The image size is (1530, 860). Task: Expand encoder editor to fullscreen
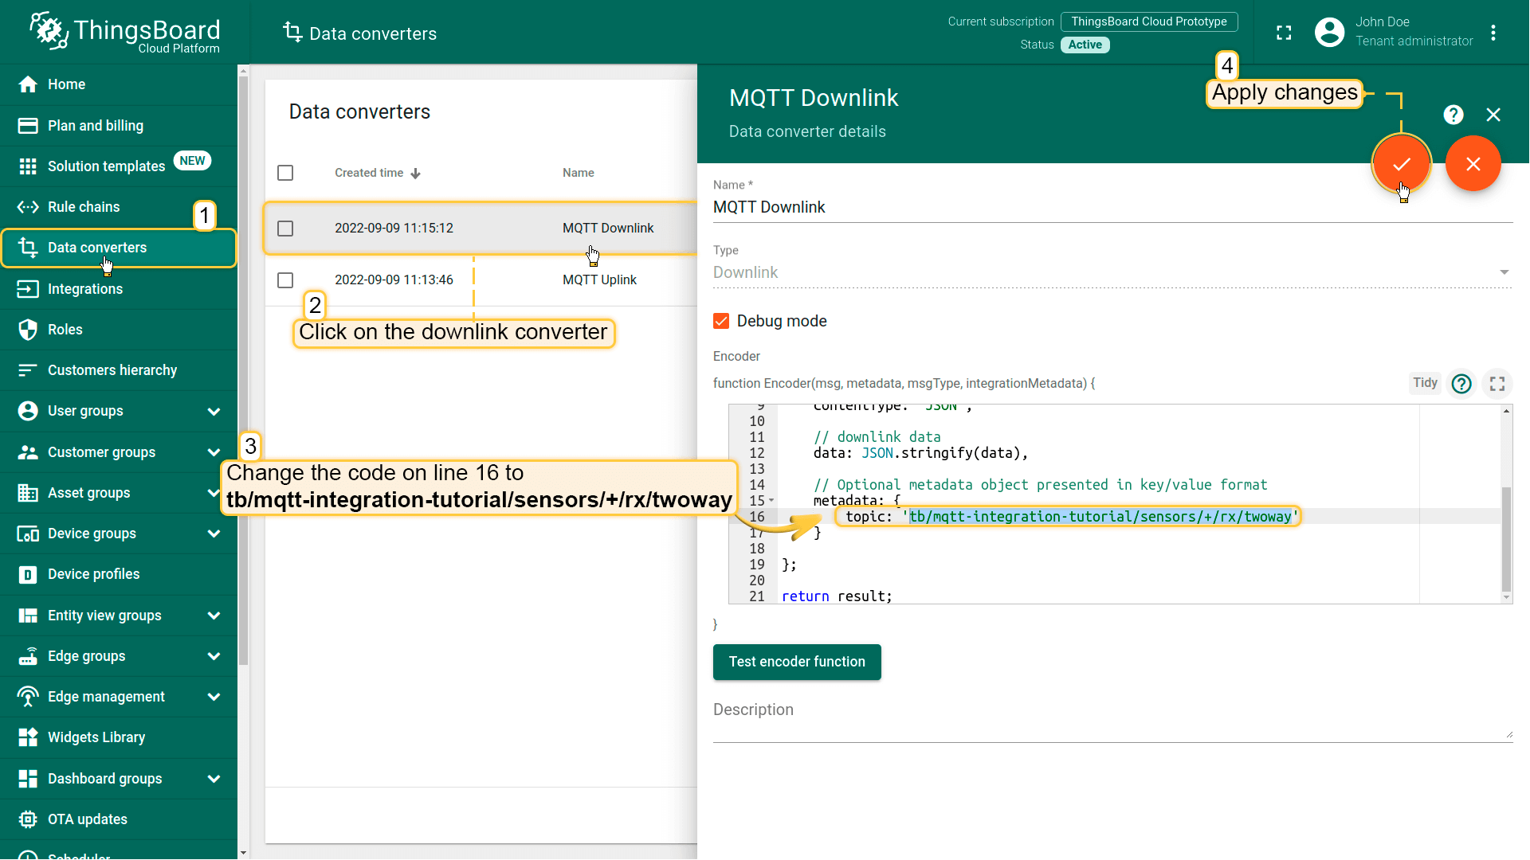1497,384
